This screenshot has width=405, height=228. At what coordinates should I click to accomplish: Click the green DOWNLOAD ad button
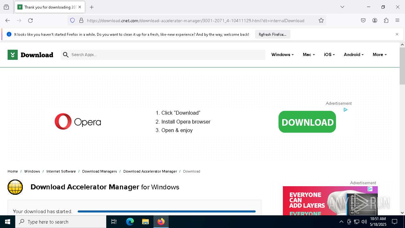click(x=307, y=122)
